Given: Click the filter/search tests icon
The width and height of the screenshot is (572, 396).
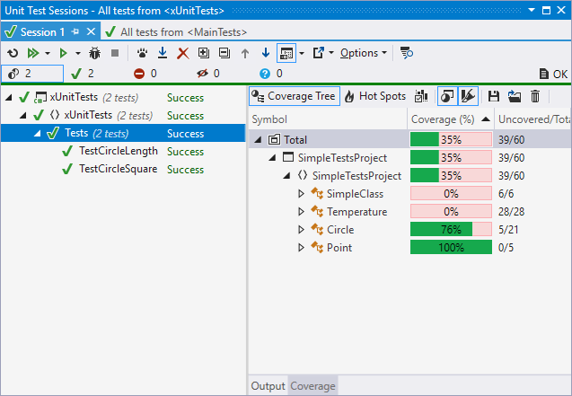Looking at the screenshot, I should tap(407, 53).
